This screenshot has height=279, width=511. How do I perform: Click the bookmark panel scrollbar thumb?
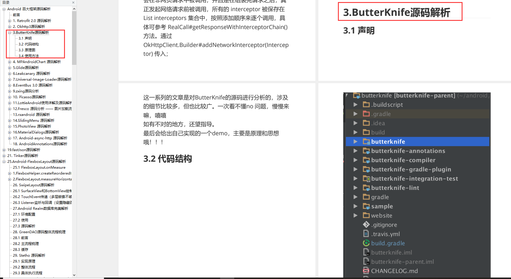pos(74,38)
